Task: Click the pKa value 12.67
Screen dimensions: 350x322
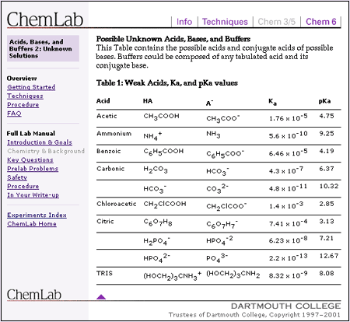Action: pos(329,256)
